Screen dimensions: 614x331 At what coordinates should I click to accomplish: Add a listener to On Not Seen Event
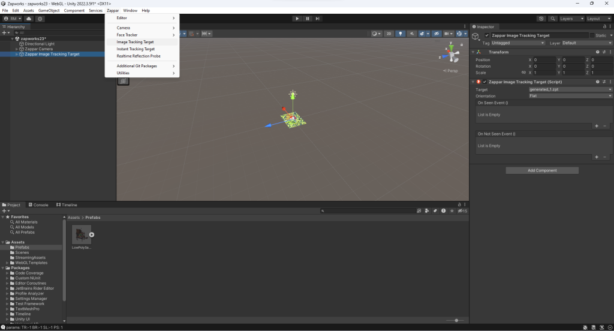[x=597, y=157]
